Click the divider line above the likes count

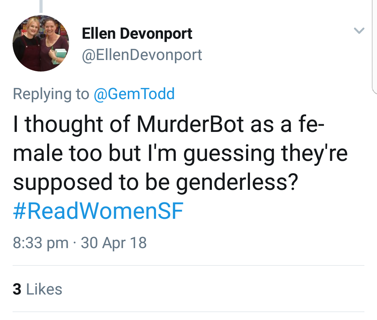point(188,266)
